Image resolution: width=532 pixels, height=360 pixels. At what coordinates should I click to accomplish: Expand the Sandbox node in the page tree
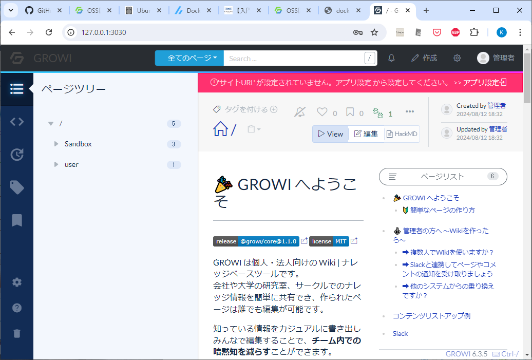pyautogui.click(x=56, y=144)
